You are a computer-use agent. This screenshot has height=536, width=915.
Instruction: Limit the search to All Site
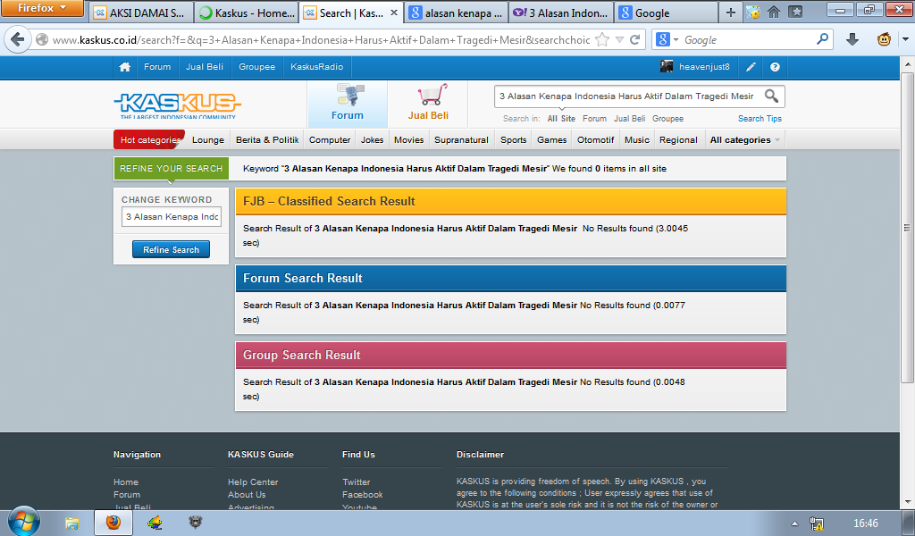click(561, 119)
